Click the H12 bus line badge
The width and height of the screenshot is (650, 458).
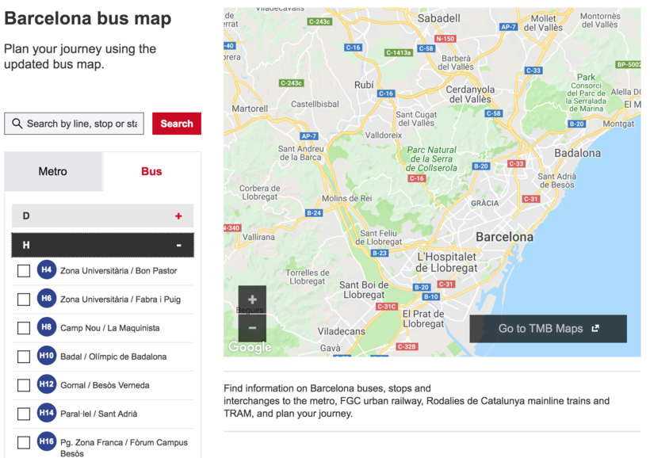pos(47,385)
